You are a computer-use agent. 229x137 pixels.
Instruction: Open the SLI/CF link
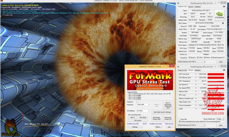pyautogui.click(x=145, y=124)
